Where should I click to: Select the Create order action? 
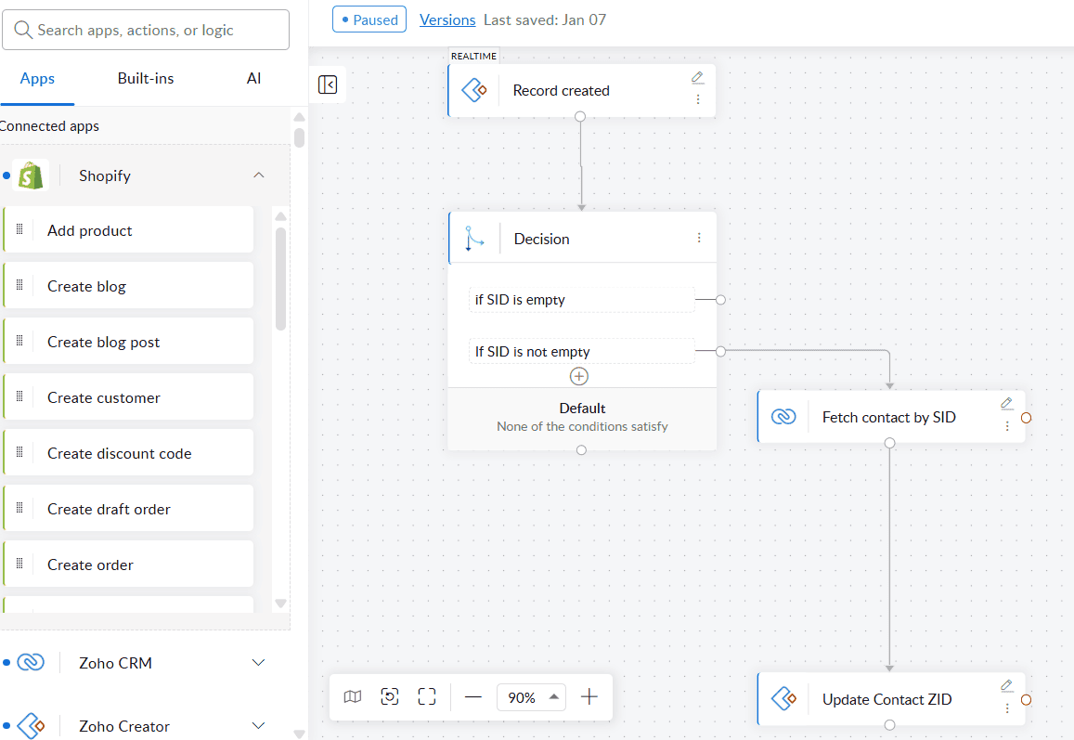tap(128, 564)
